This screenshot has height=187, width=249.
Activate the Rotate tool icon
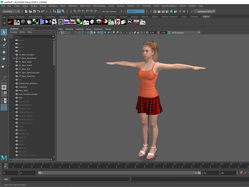4,59
